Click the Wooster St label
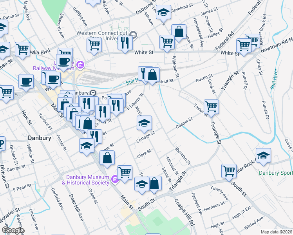Viewport: 293px width, 235px height. pos(10,215)
